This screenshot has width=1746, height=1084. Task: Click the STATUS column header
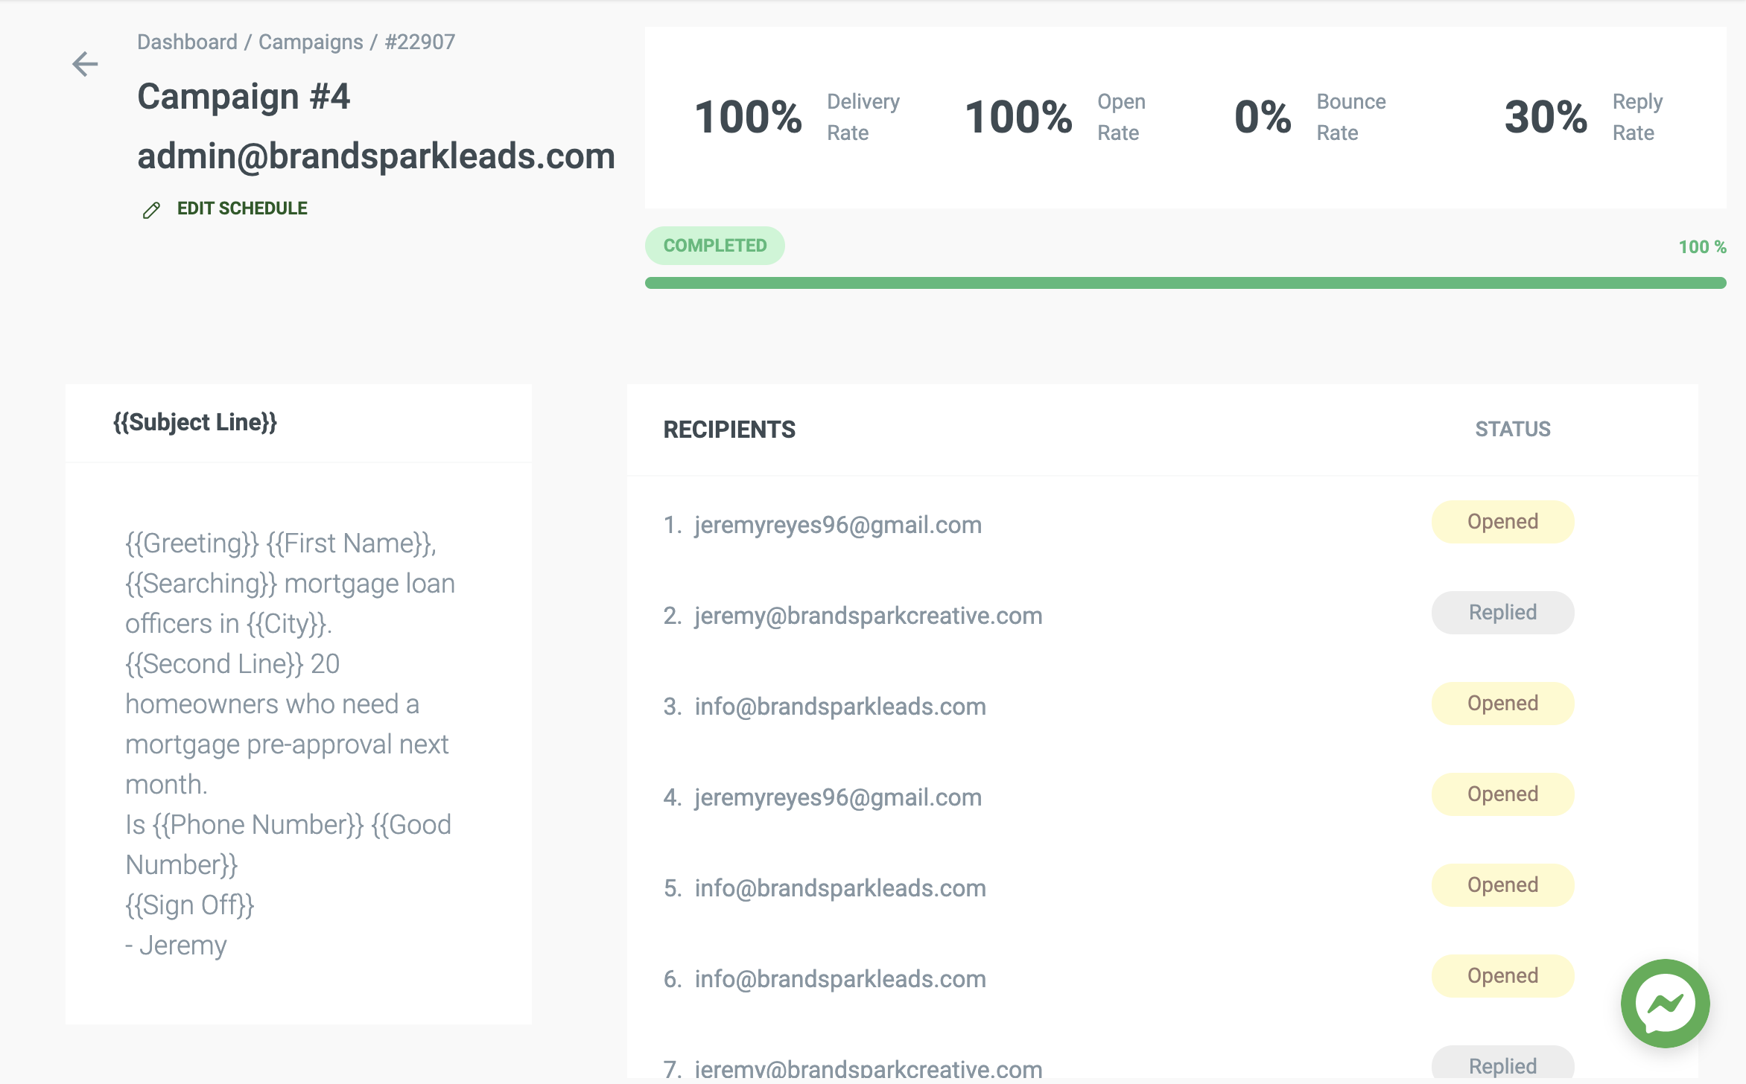point(1512,429)
